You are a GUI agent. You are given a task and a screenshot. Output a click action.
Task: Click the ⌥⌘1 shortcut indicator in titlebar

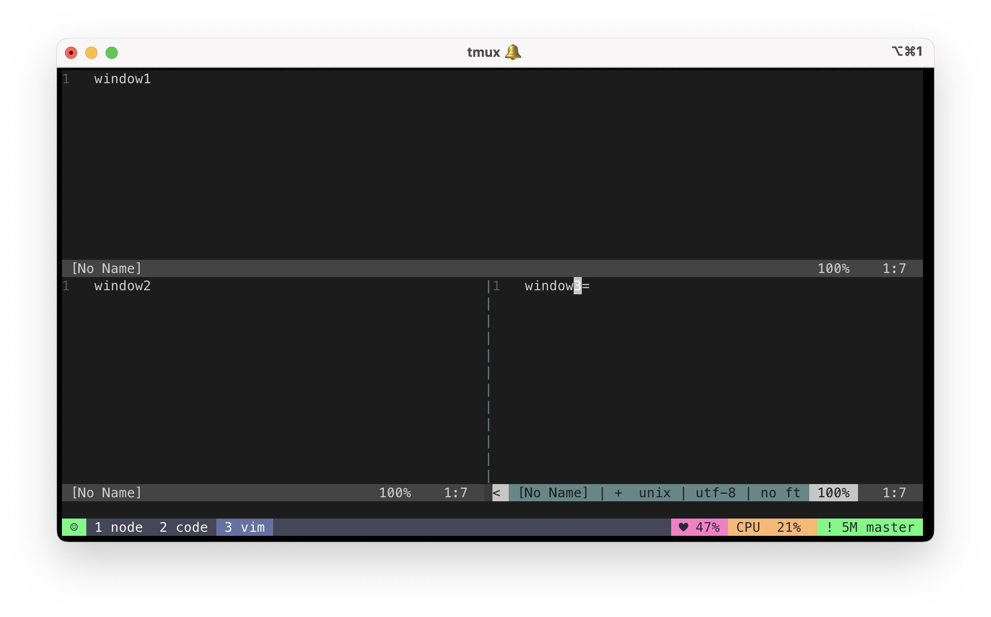[x=907, y=51]
